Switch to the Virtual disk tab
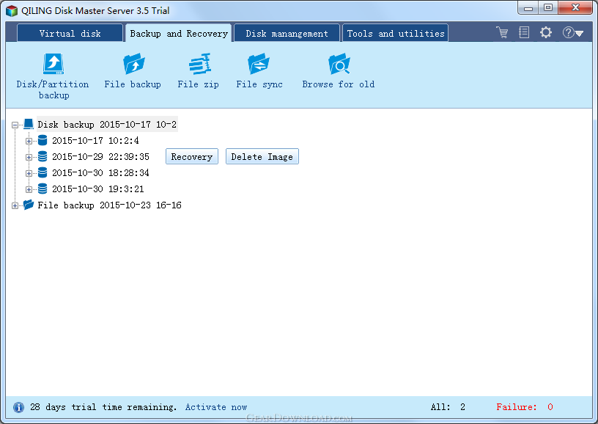Screen dimensions: 598x424 70,34
